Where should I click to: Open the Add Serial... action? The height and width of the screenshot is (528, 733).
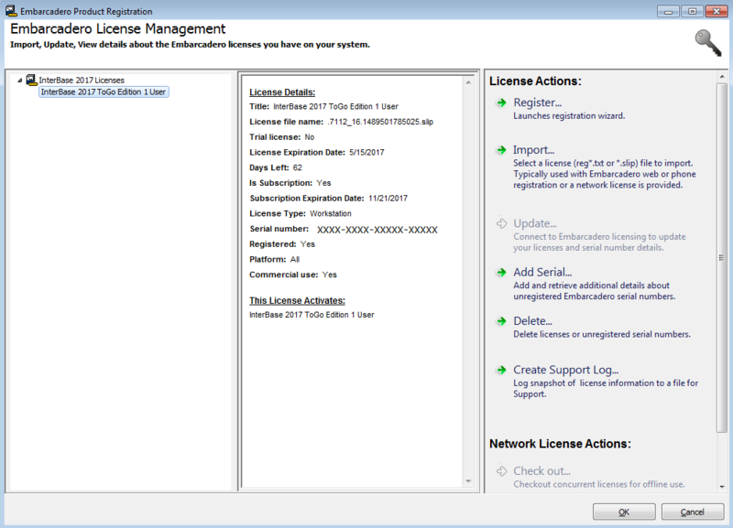pyautogui.click(x=542, y=272)
